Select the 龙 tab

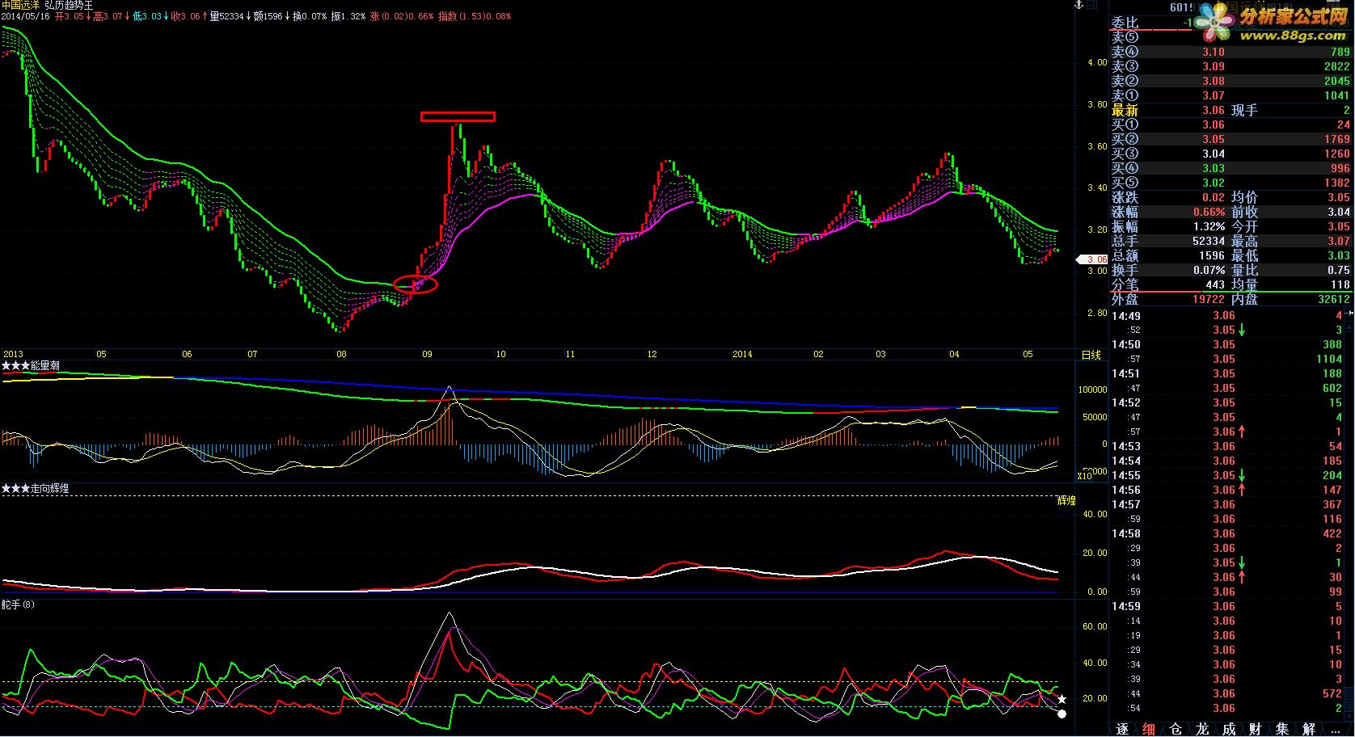coord(1202,729)
